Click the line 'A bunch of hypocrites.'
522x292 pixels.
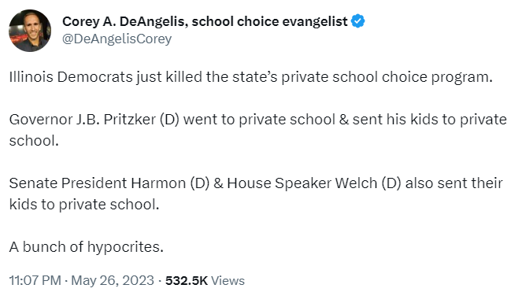coord(87,247)
